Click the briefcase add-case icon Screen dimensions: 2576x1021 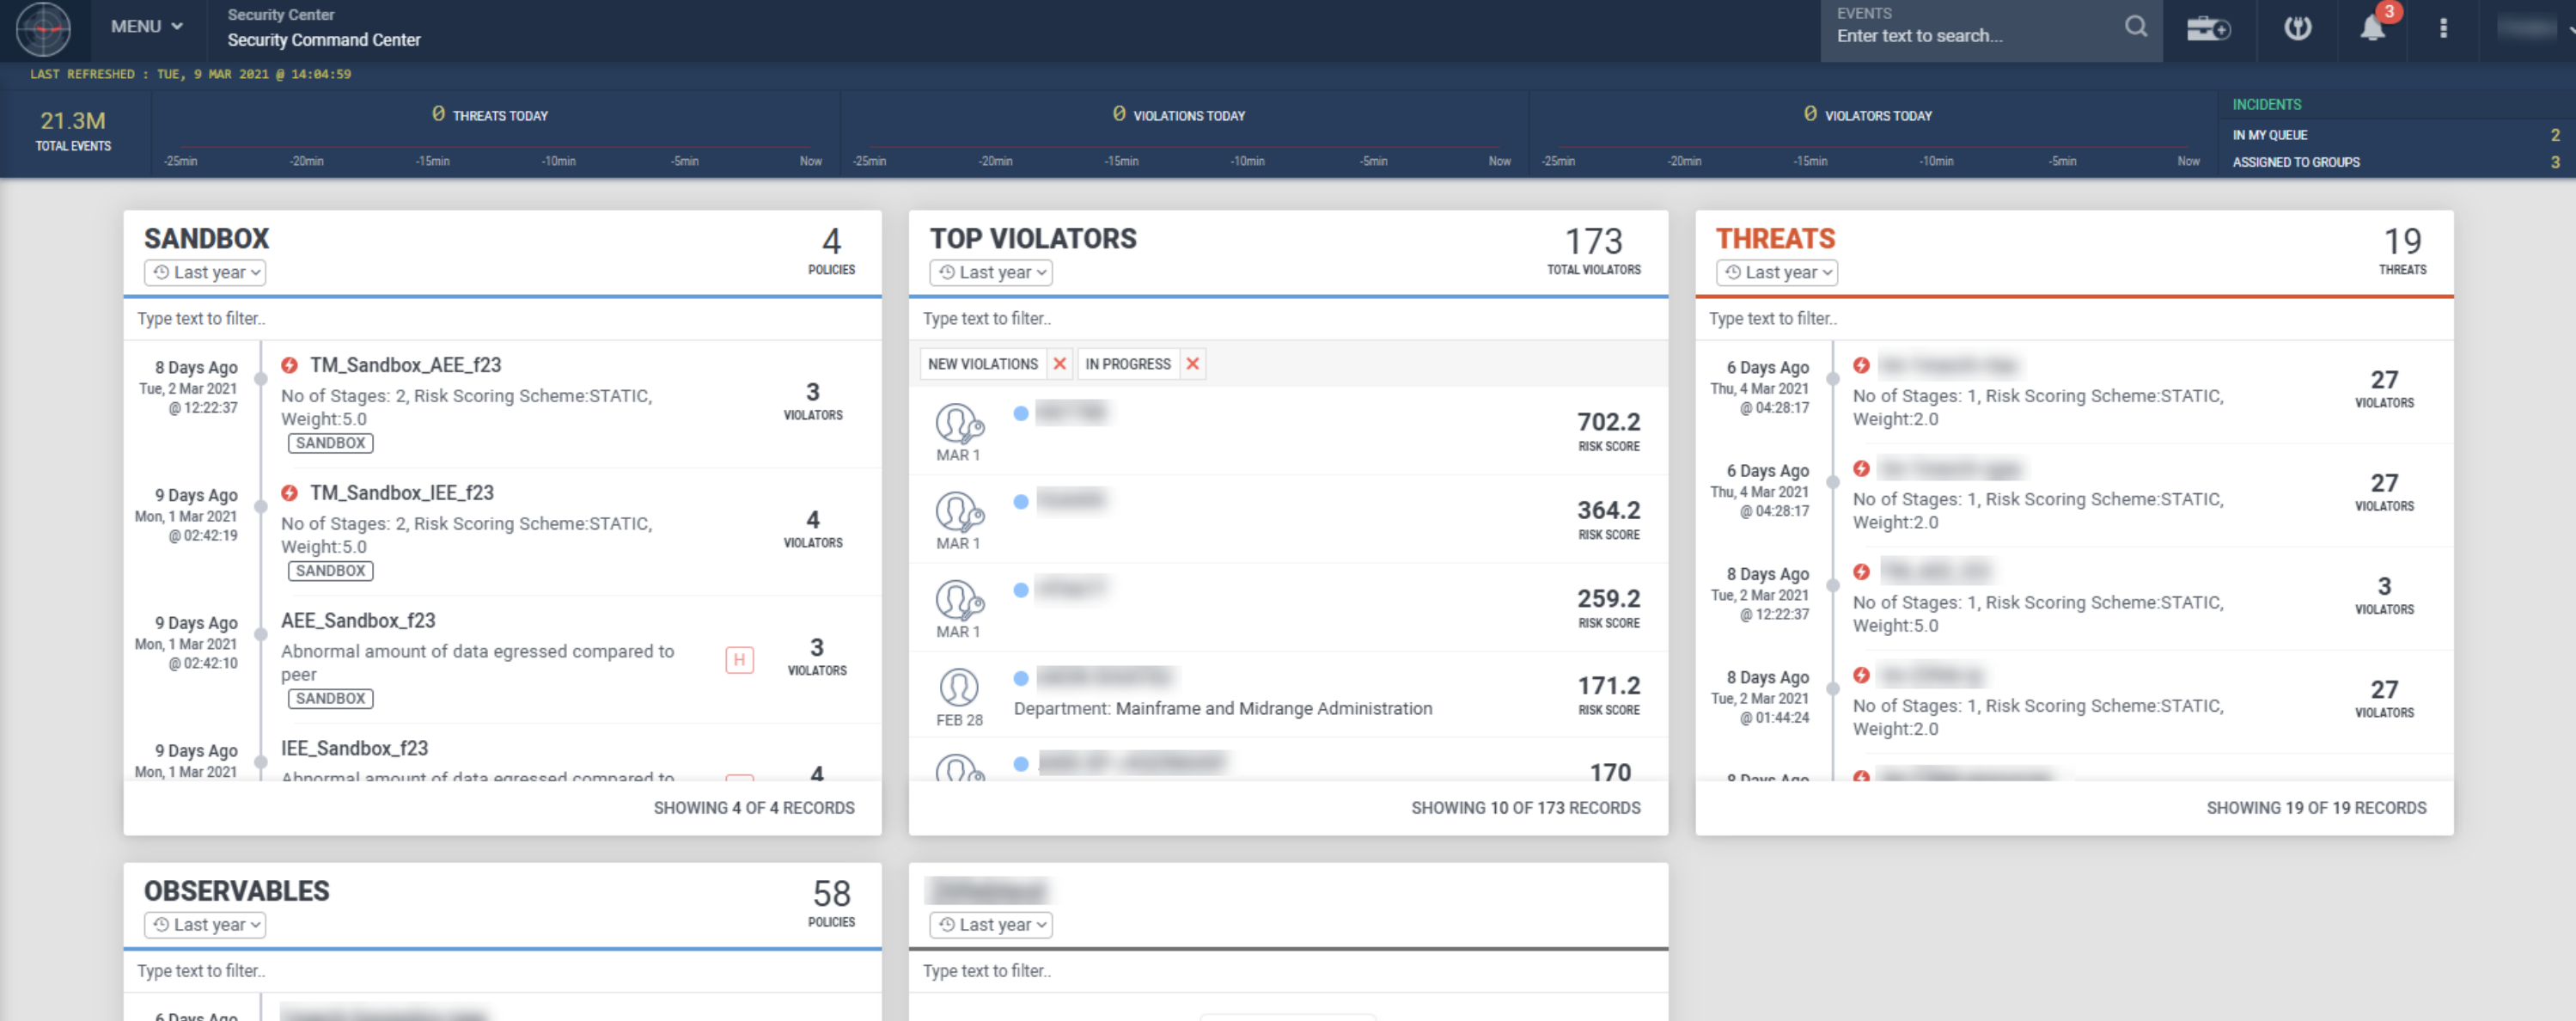tap(2207, 28)
